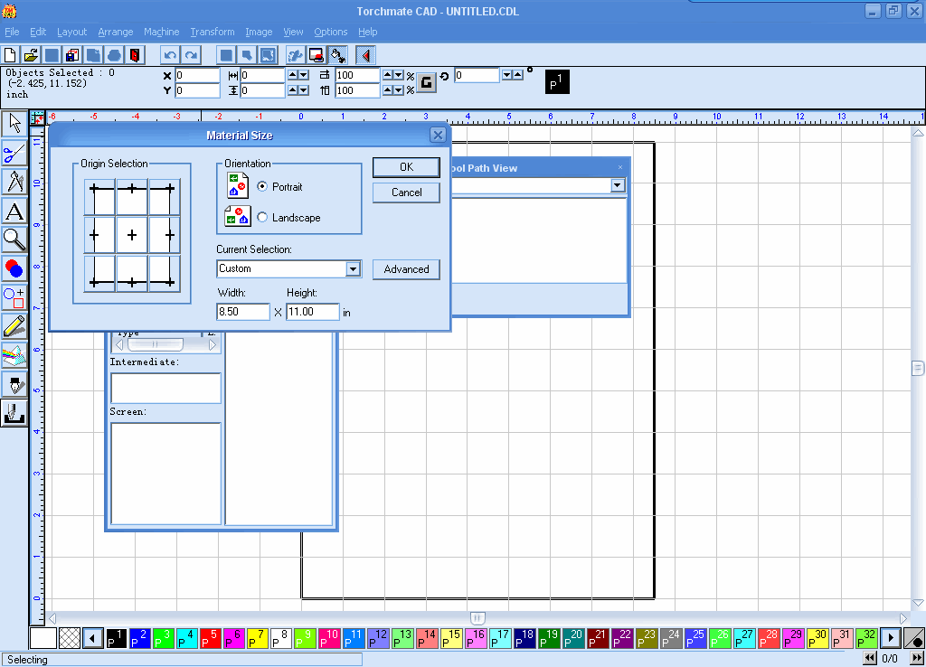The image size is (926, 667).
Task: Open Advanced material size settings
Action: (406, 269)
